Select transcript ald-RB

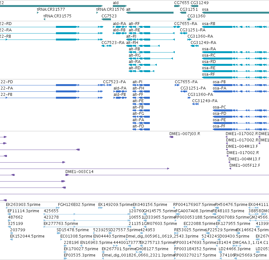[x=119, y=30]
